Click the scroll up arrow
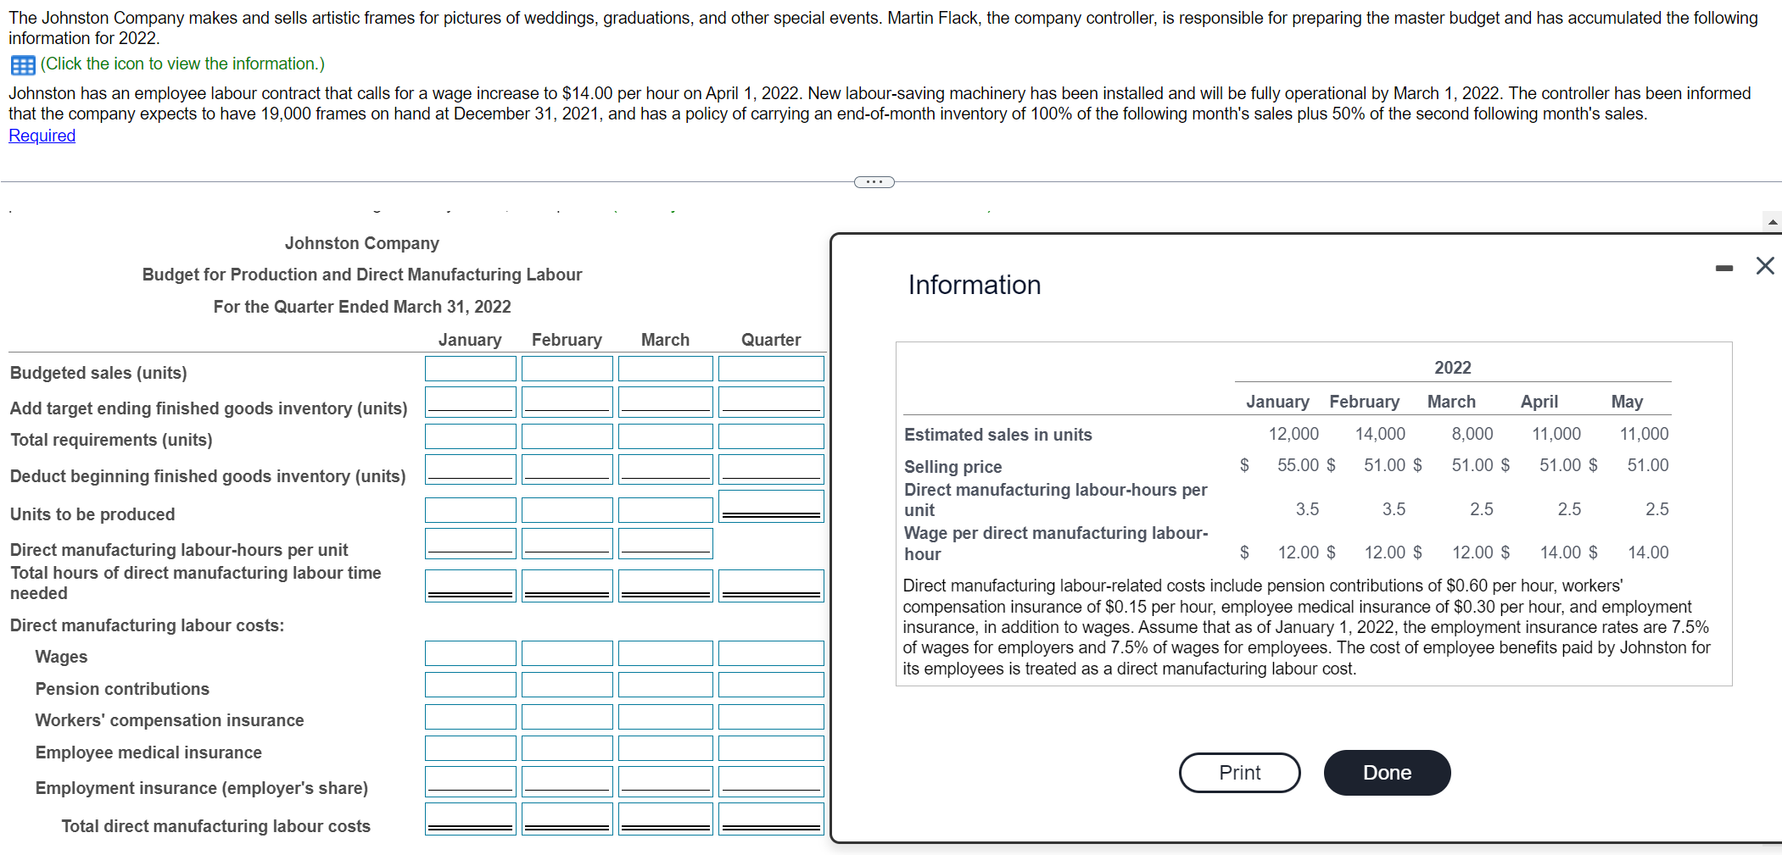1782x855 pixels. pos(1773,222)
